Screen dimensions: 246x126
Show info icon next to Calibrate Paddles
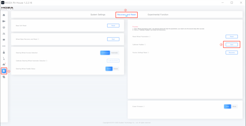tap(145, 45)
